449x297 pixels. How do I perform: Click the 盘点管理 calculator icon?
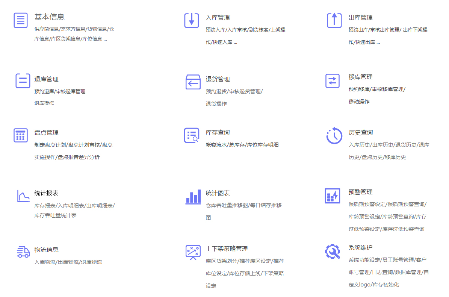point(21,135)
